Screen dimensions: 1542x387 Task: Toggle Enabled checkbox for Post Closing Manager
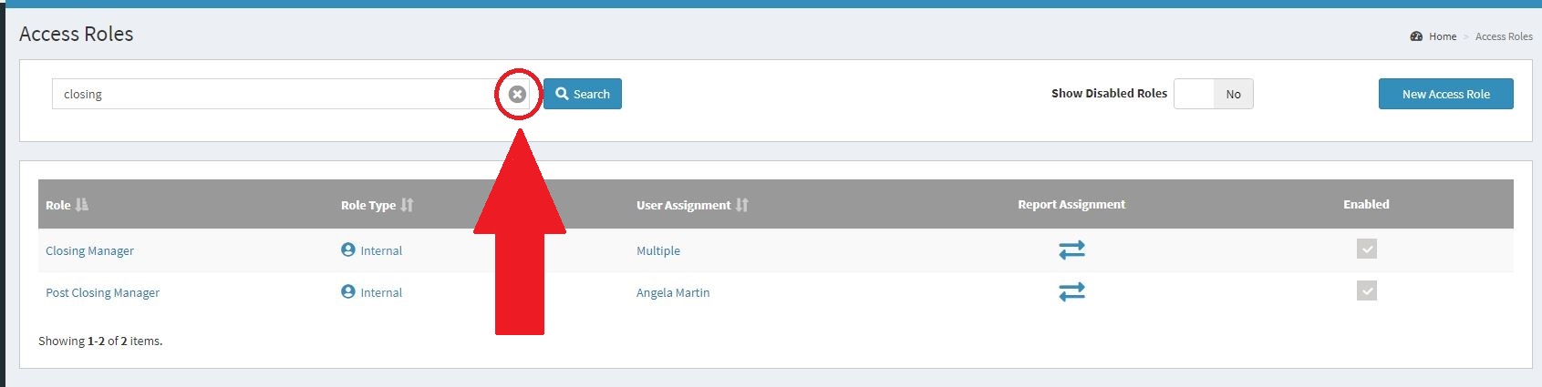(1366, 290)
